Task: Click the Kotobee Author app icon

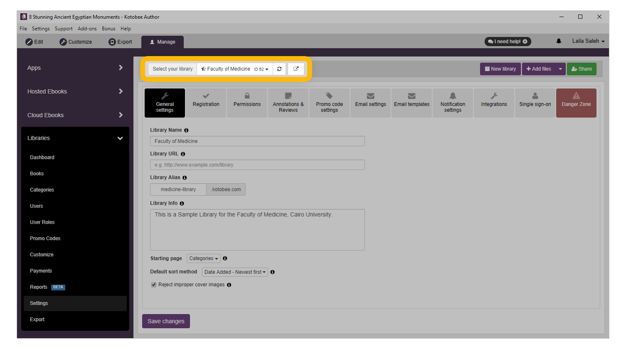Action: 24,17
